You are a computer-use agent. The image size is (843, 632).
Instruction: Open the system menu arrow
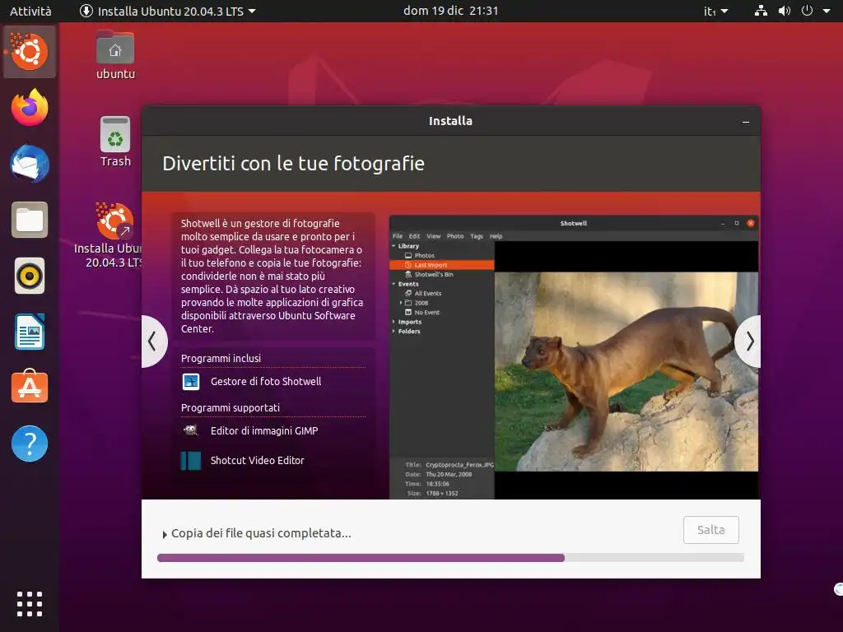tap(827, 11)
